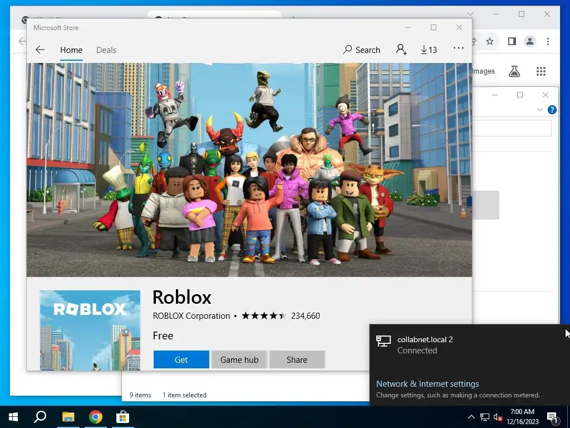Click the Get button for Roblox
The width and height of the screenshot is (570, 428).
pyautogui.click(x=181, y=359)
